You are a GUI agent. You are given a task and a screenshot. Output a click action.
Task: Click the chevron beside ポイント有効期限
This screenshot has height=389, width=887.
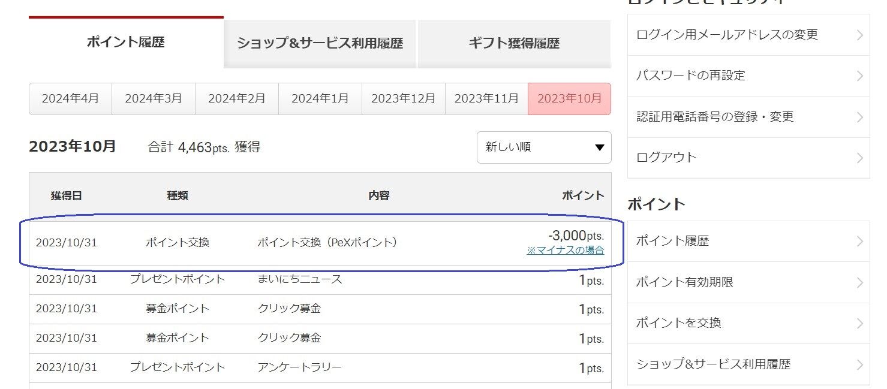point(860,282)
